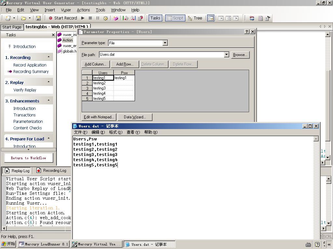
Task: Open the Vuser menu
Action: [x=66, y=10]
